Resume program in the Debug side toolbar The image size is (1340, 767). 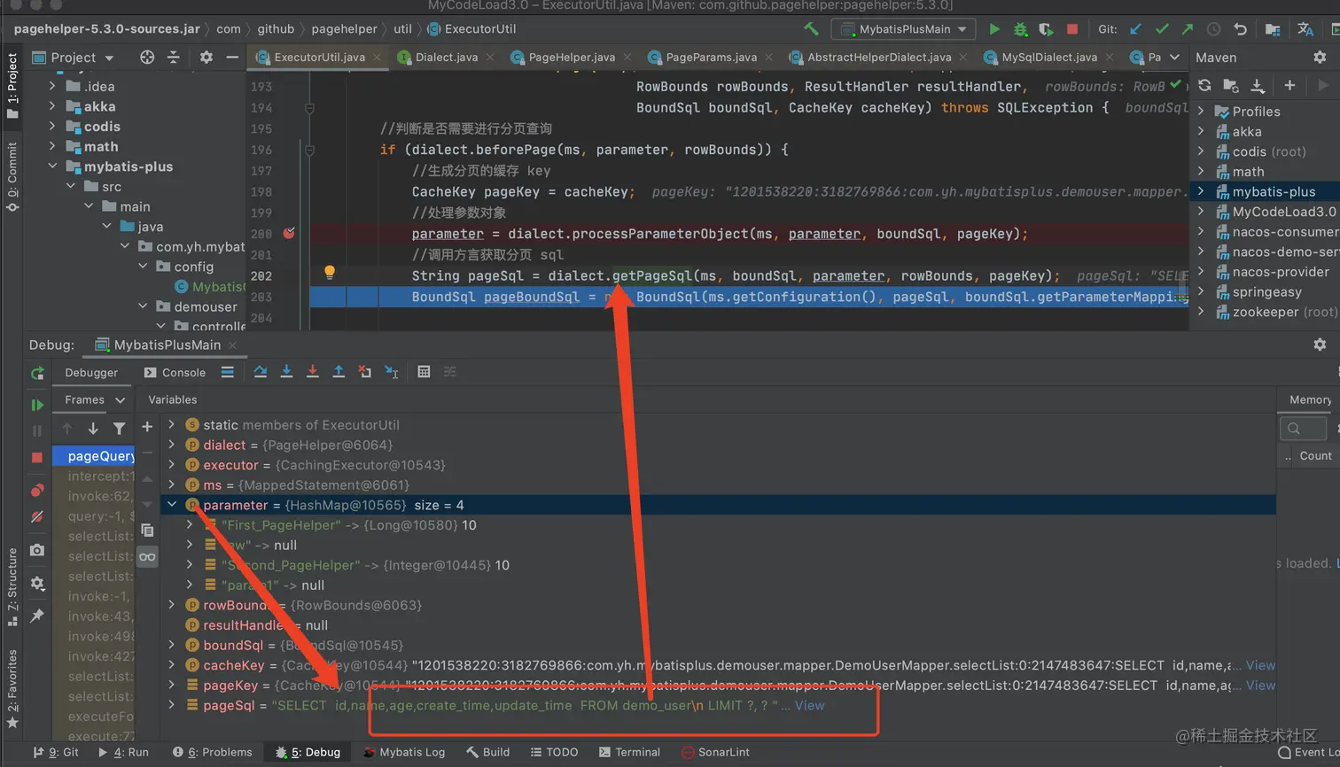coord(37,405)
